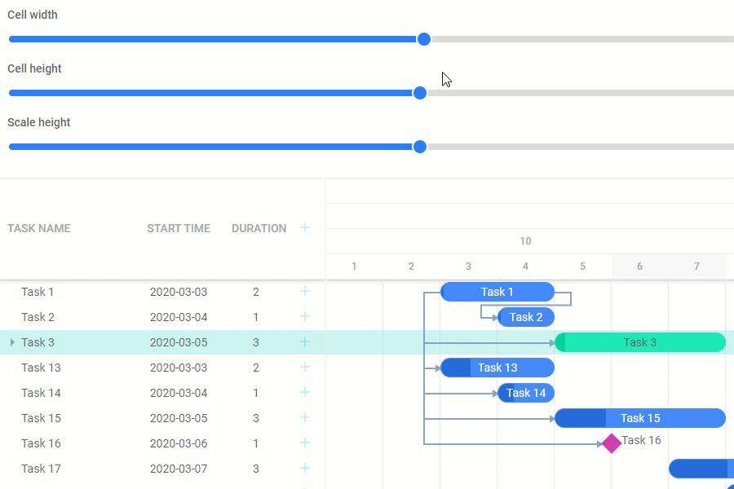Click Task 15's duration value 3
The height and width of the screenshot is (489, 734).
pyautogui.click(x=255, y=418)
